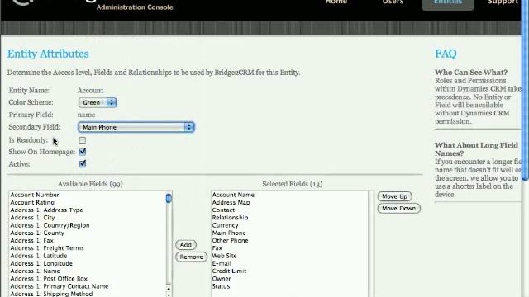Open the Support navigation tab
This screenshot has height=297, width=529.
(503, 2)
